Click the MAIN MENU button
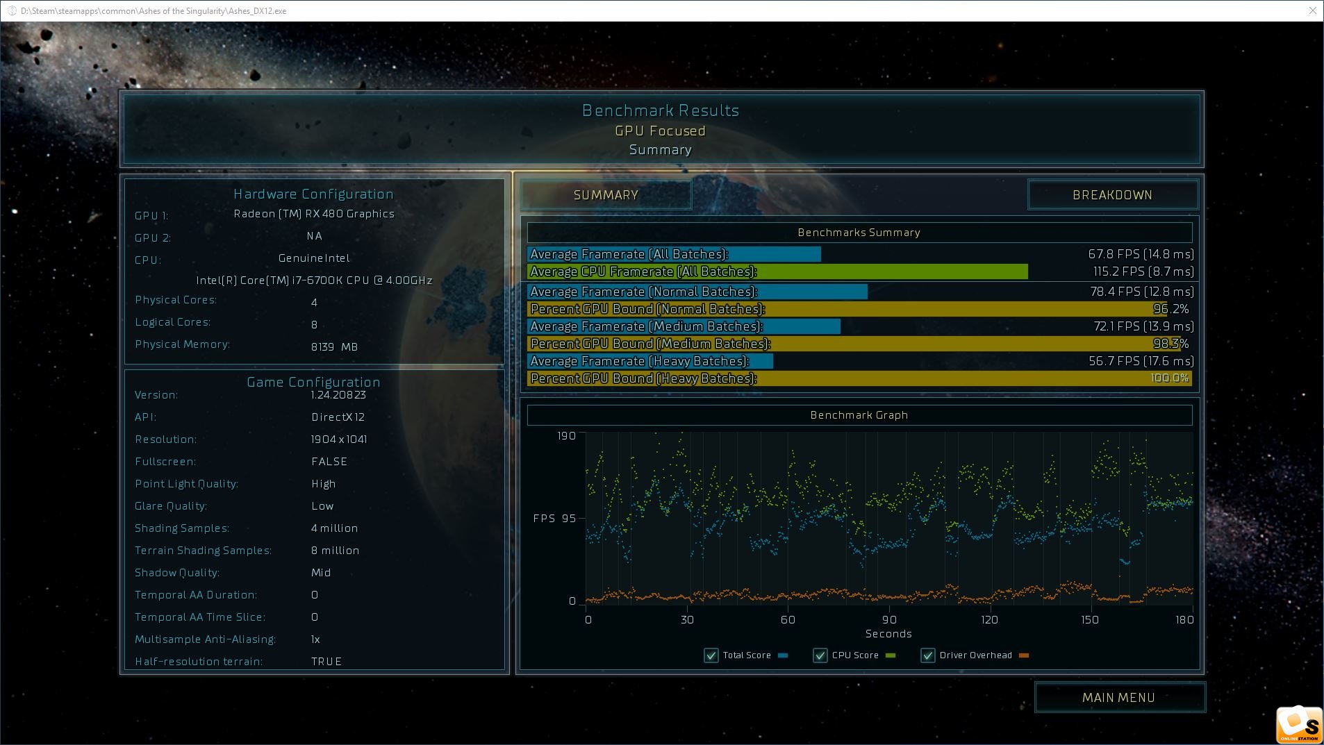This screenshot has width=1324, height=745. click(x=1119, y=698)
